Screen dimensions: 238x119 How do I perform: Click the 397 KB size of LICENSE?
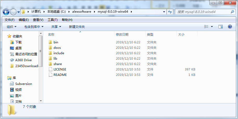(190, 69)
